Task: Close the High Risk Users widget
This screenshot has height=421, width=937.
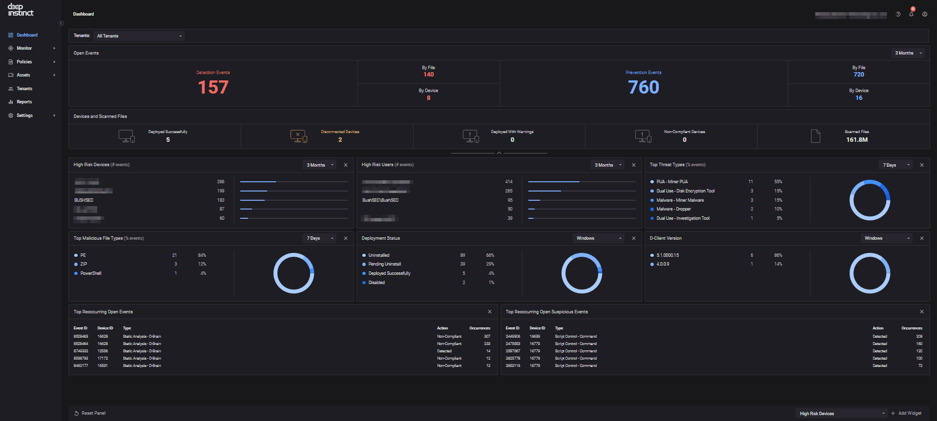Action: point(634,165)
